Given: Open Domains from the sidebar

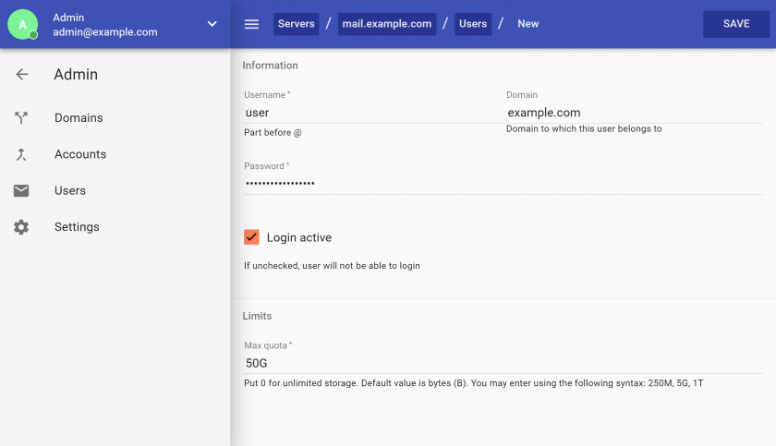Looking at the screenshot, I should pos(79,117).
